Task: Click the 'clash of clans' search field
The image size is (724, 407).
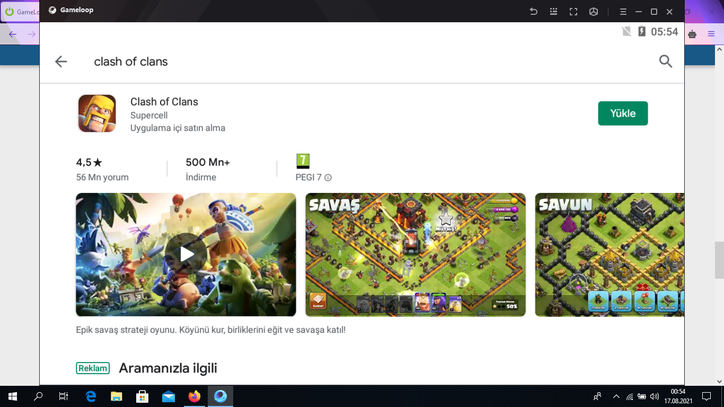Action: coord(131,61)
